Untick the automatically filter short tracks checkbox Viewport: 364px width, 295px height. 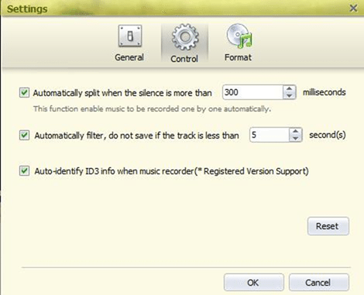point(24,135)
